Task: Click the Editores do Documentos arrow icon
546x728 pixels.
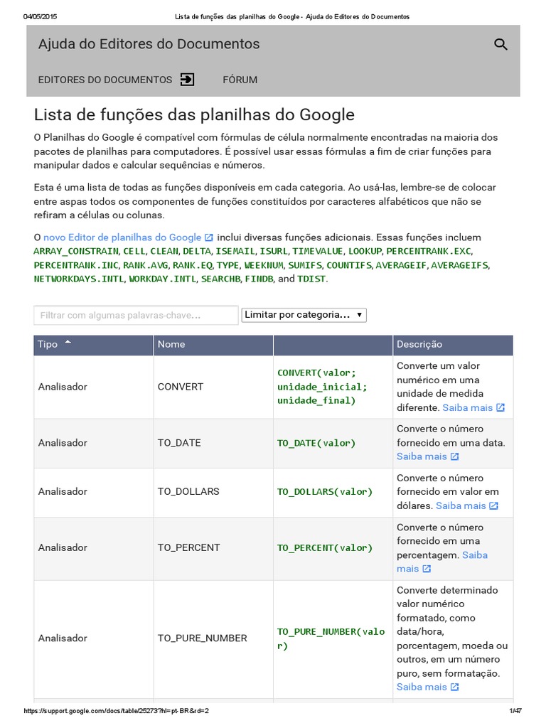Action: 187,80
